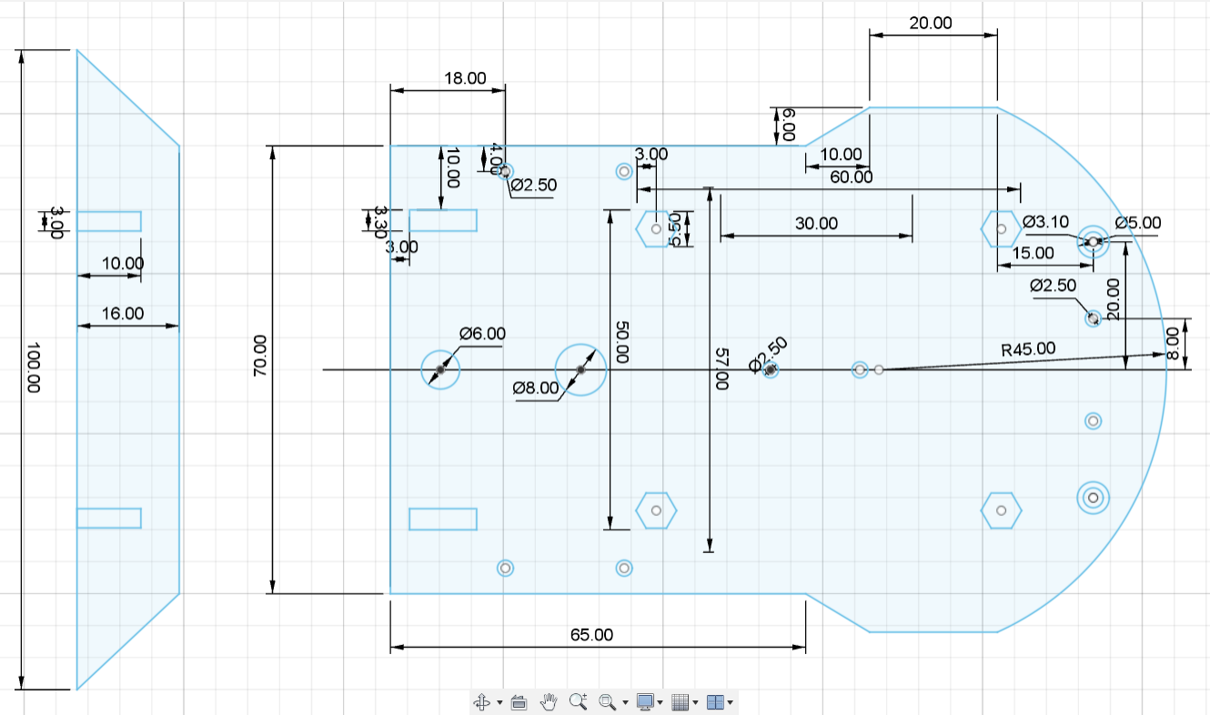Click the R45.00 radius dimension
Screen dimensions: 1210x715
click(x=1029, y=348)
